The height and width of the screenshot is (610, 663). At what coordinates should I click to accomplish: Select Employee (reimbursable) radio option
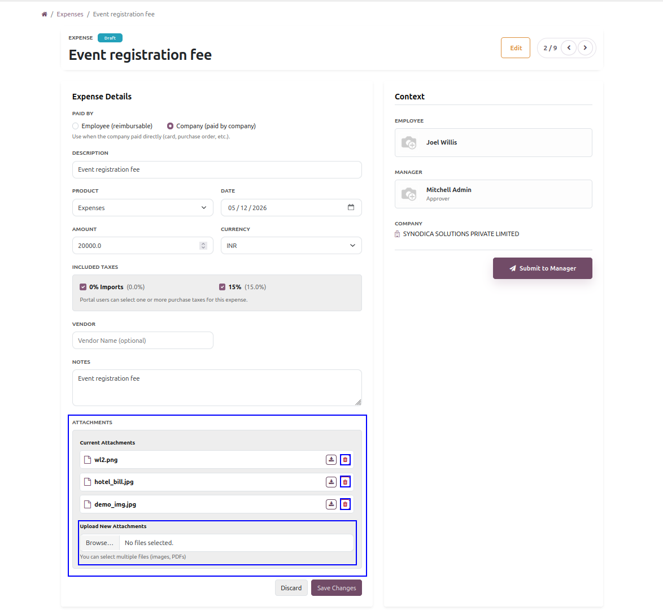pos(75,126)
